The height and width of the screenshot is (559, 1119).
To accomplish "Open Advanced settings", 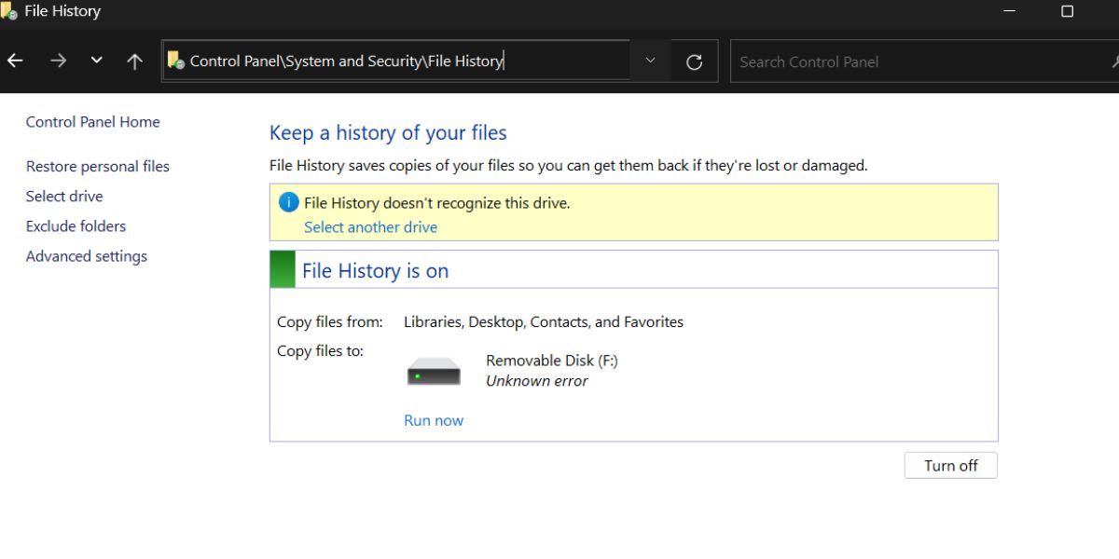I will point(86,256).
